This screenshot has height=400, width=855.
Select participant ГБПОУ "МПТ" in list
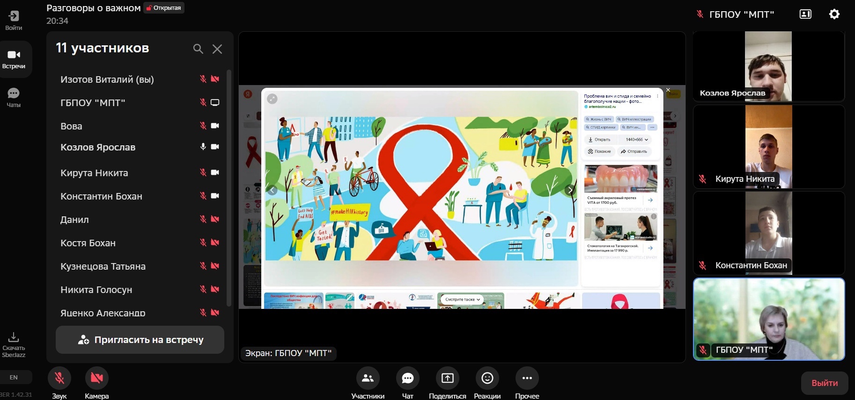[93, 103]
